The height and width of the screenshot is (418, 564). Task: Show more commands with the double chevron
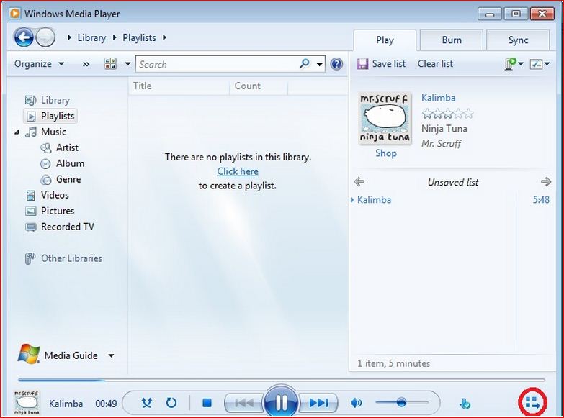point(86,64)
